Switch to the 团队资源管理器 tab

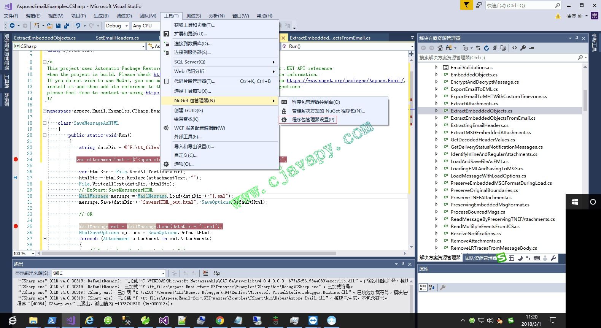pyautogui.click(x=480, y=258)
